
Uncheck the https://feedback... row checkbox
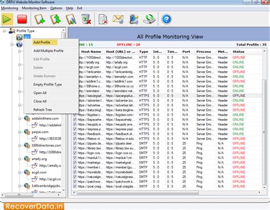[x=75, y=134]
